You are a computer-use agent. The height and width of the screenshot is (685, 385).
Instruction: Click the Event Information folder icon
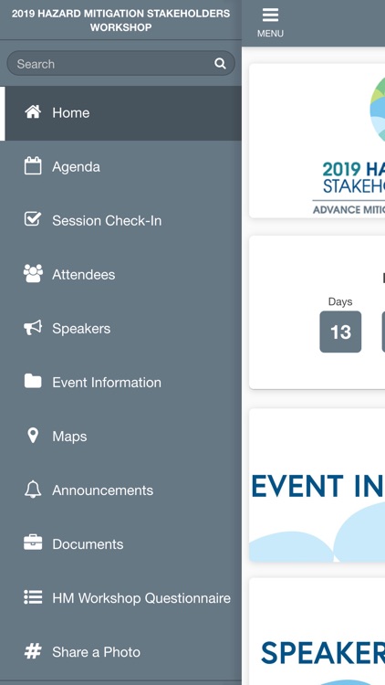click(33, 382)
